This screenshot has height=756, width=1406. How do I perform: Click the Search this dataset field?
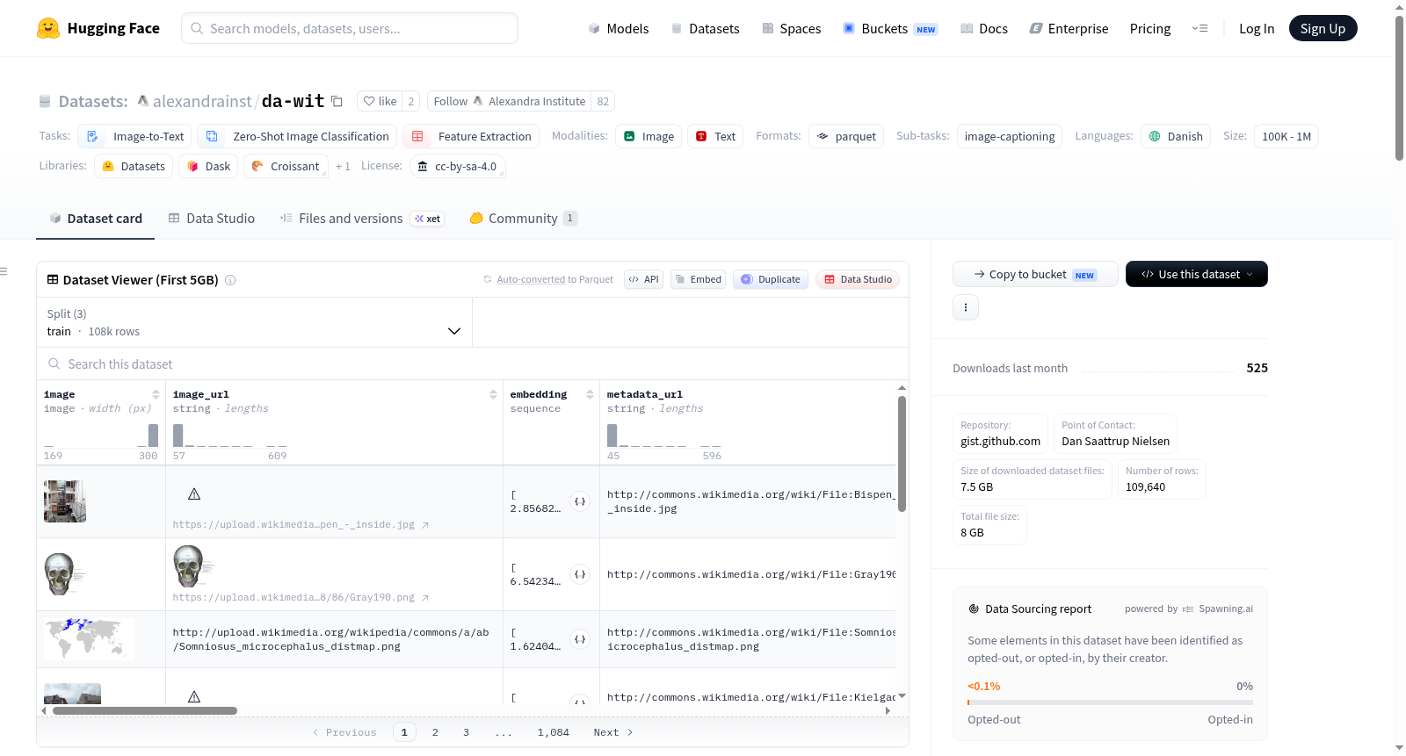click(x=473, y=364)
